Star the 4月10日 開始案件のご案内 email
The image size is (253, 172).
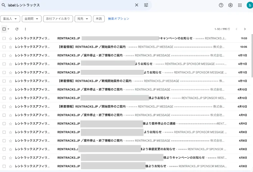point(10,107)
